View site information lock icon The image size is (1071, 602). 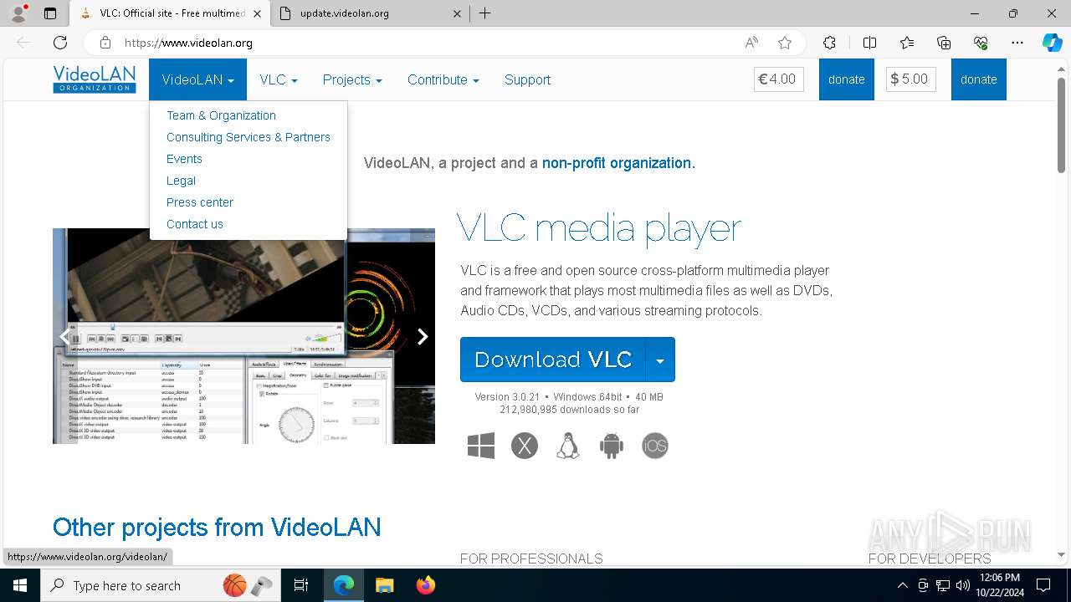tap(105, 43)
